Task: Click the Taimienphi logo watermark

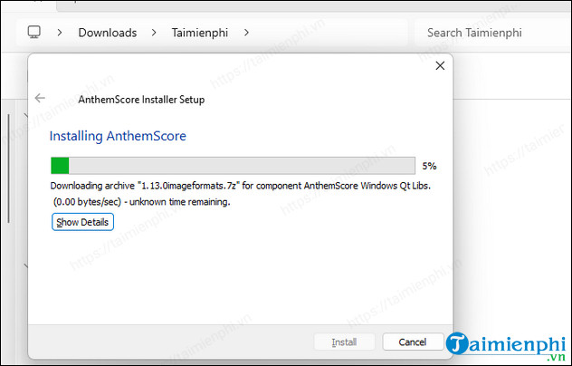Action: 508,342
